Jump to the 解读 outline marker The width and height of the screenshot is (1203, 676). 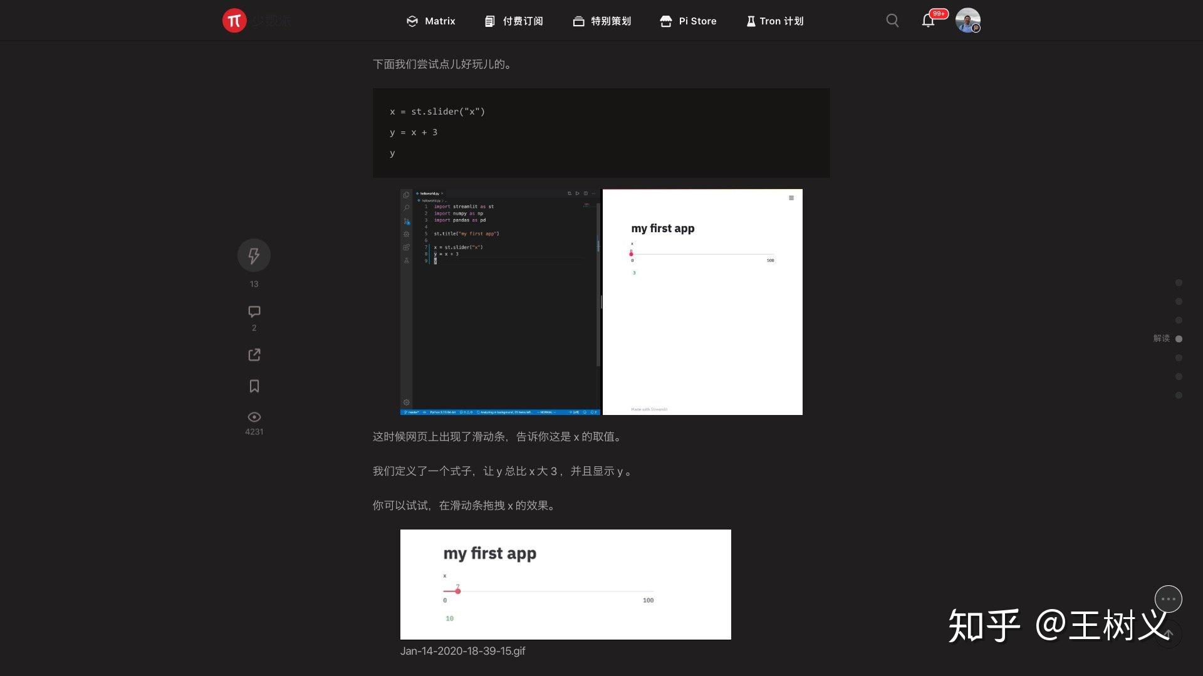point(1179,339)
